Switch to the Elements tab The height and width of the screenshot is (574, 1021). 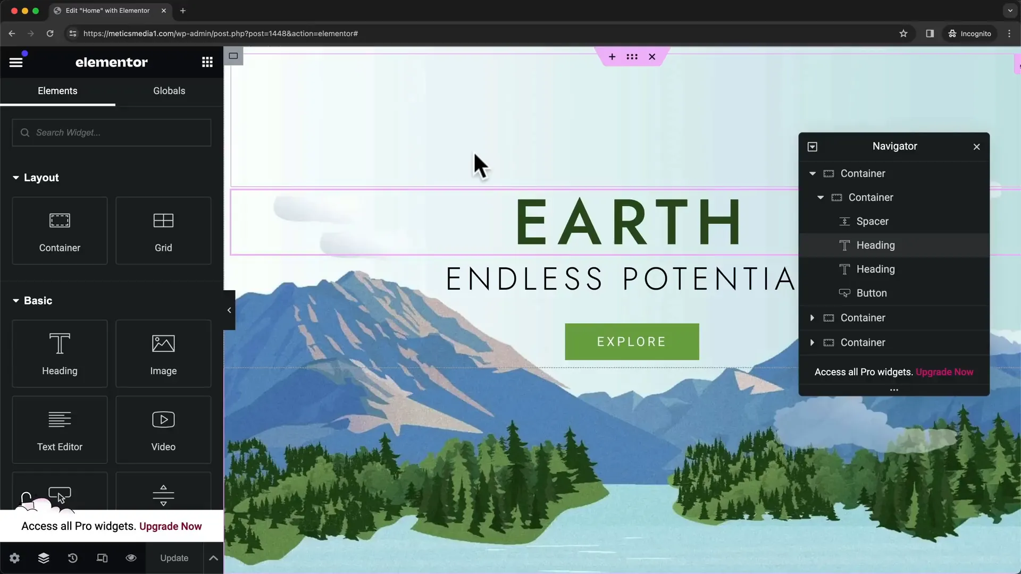click(57, 90)
